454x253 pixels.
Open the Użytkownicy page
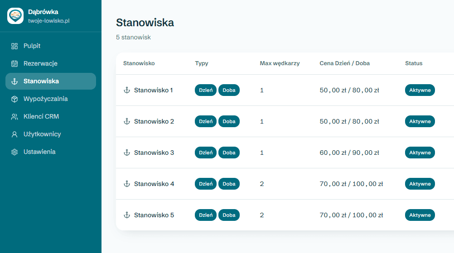[51, 134]
